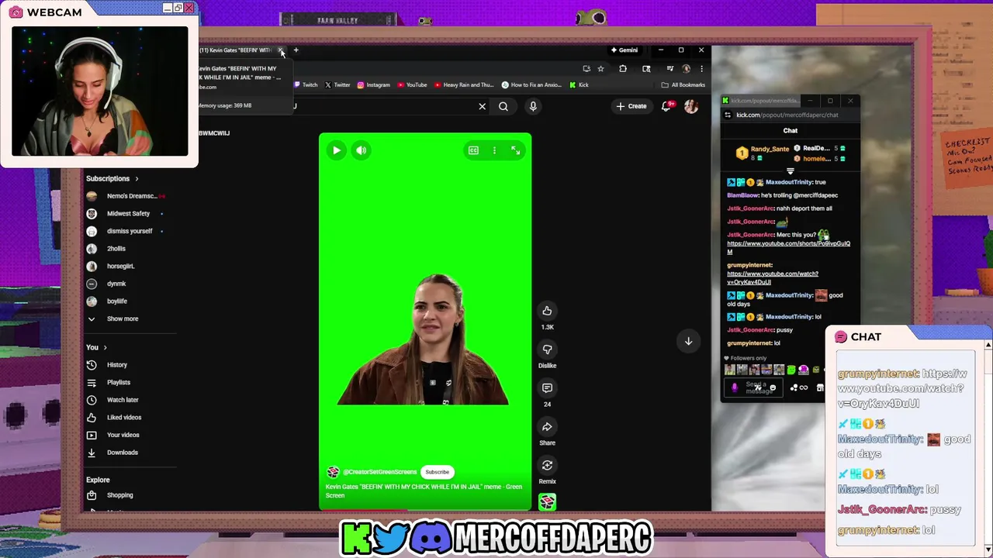Open Midwest Safety subscription
Image resolution: width=993 pixels, height=558 pixels.
click(x=126, y=214)
